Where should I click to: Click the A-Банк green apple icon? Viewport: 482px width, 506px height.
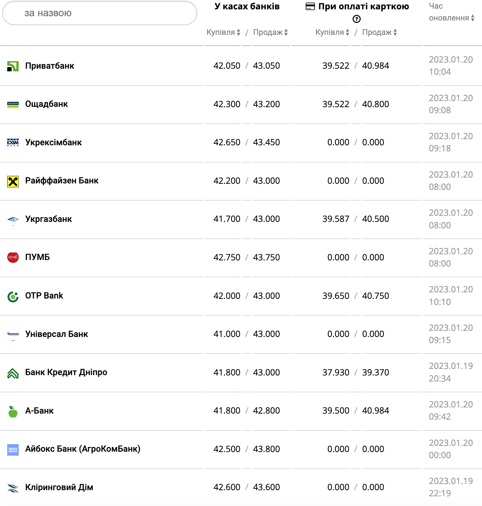13,411
